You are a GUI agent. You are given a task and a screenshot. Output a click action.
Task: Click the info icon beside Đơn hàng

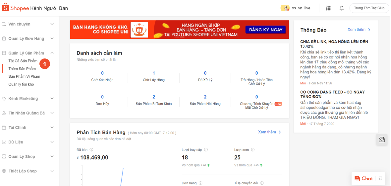coord(200,183)
